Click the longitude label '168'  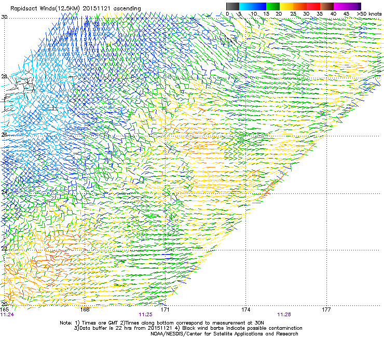pyautogui.click(x=85, y=310)
